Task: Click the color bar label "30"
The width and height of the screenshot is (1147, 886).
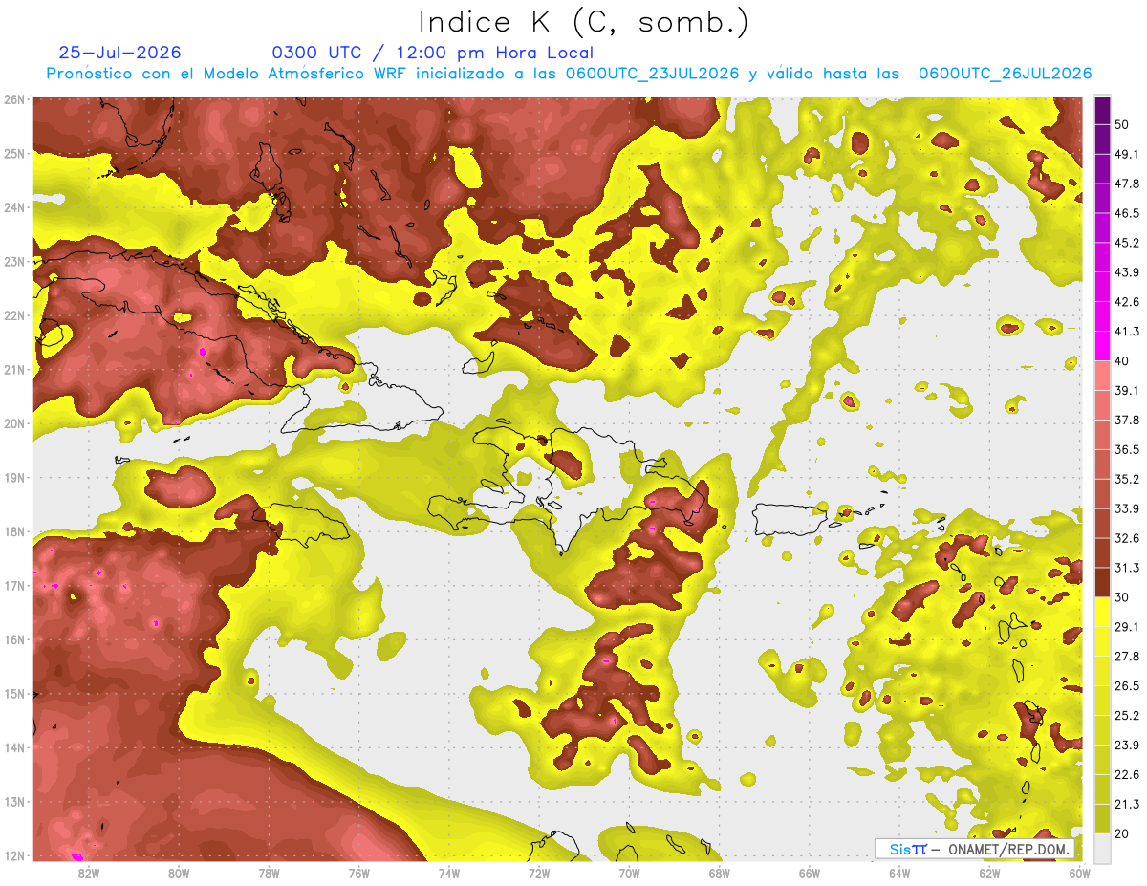Action: pyautogui.click(x=1122, y=597)
